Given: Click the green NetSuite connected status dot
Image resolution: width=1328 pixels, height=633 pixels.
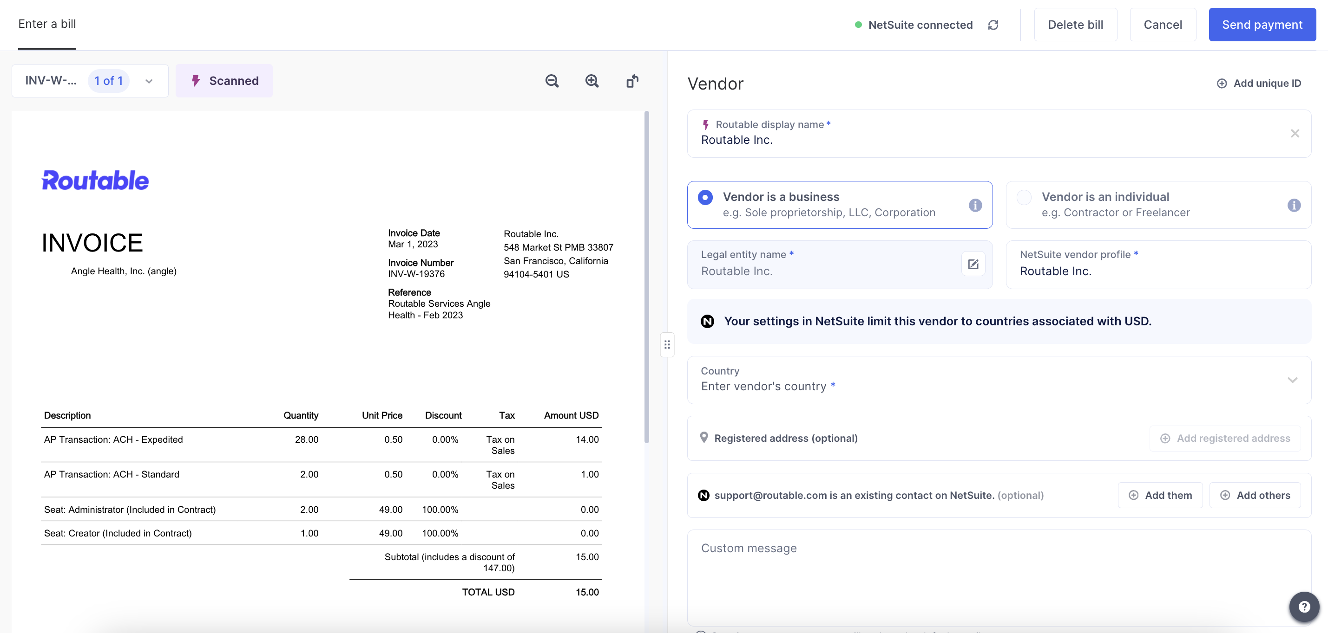Looking at the screenshot, I should click(858, 25).
